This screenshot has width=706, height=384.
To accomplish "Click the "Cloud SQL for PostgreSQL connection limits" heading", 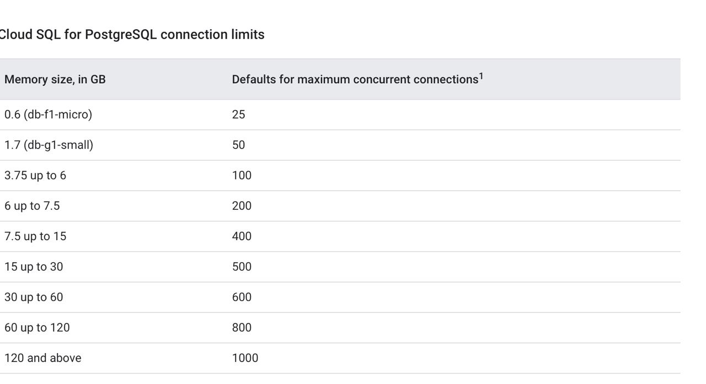I will tap(131, 35).
